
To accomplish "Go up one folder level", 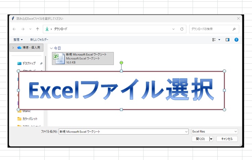I will (x=37, y=29).
